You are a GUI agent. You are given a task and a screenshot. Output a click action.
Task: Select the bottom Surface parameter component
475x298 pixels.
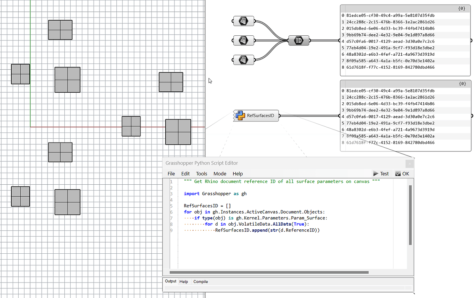[243, 60]
